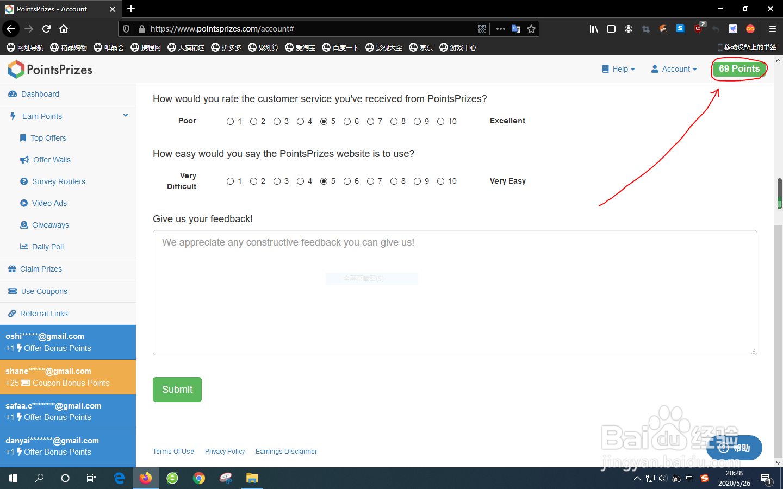Open the notification center icon

click(766, 479)
